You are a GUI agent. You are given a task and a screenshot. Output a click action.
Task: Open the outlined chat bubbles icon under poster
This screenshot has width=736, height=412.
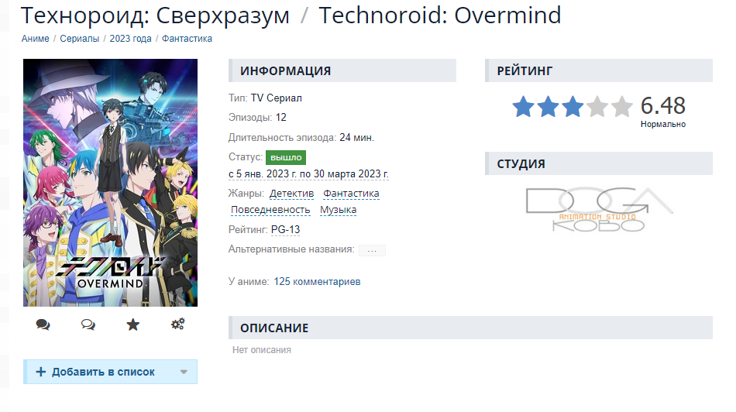[x=88, y=324]
